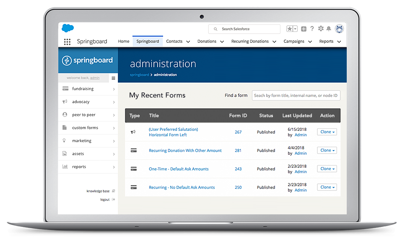
Task: Click the global actions plus icon
Action: coord(304,29)
